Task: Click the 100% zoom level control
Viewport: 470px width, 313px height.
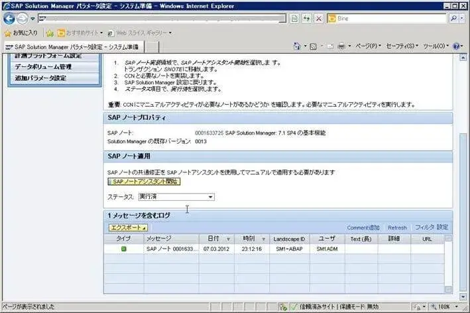Action: [444, 307]
